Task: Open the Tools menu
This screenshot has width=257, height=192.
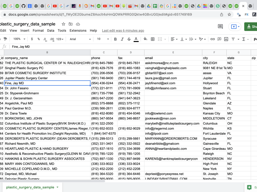Action: point(62,30)
